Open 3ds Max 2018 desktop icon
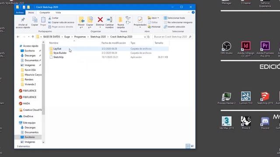This screenshot has width=280, height=157. click(x=227, y=123)
